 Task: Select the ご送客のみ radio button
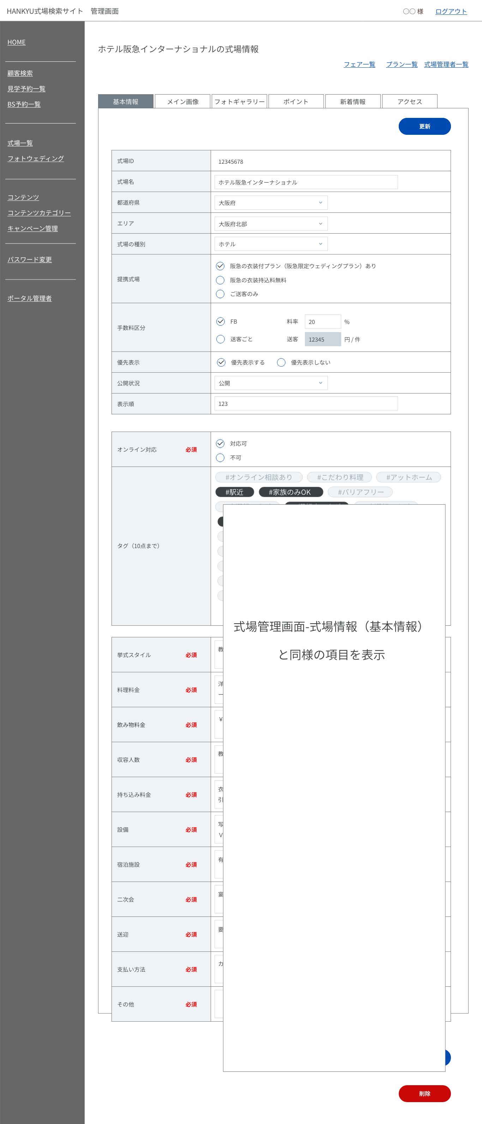coord(220,294)
